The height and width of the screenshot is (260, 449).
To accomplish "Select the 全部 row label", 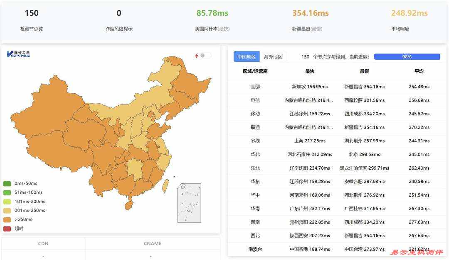I will pos(255,87).
